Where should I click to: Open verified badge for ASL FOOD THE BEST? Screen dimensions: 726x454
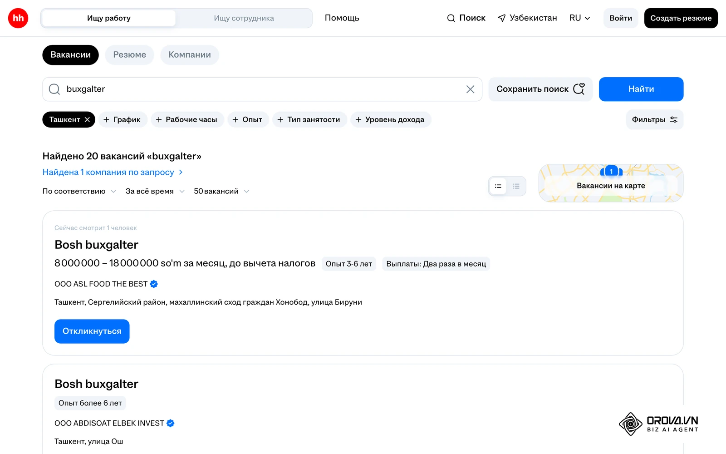point(154,284)
